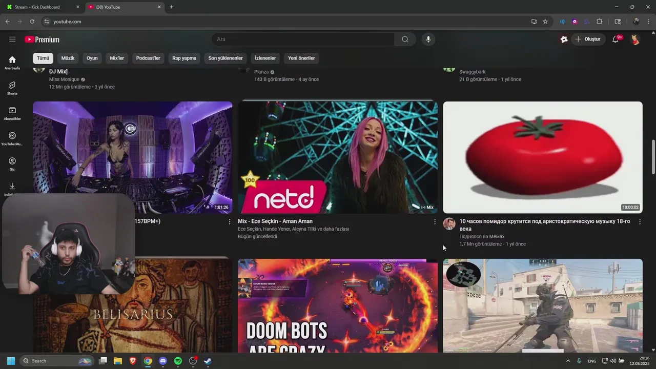Open Steam from the taskbar
The height and width of the screenshot is (369, 656).
click(x=208, y=361)
